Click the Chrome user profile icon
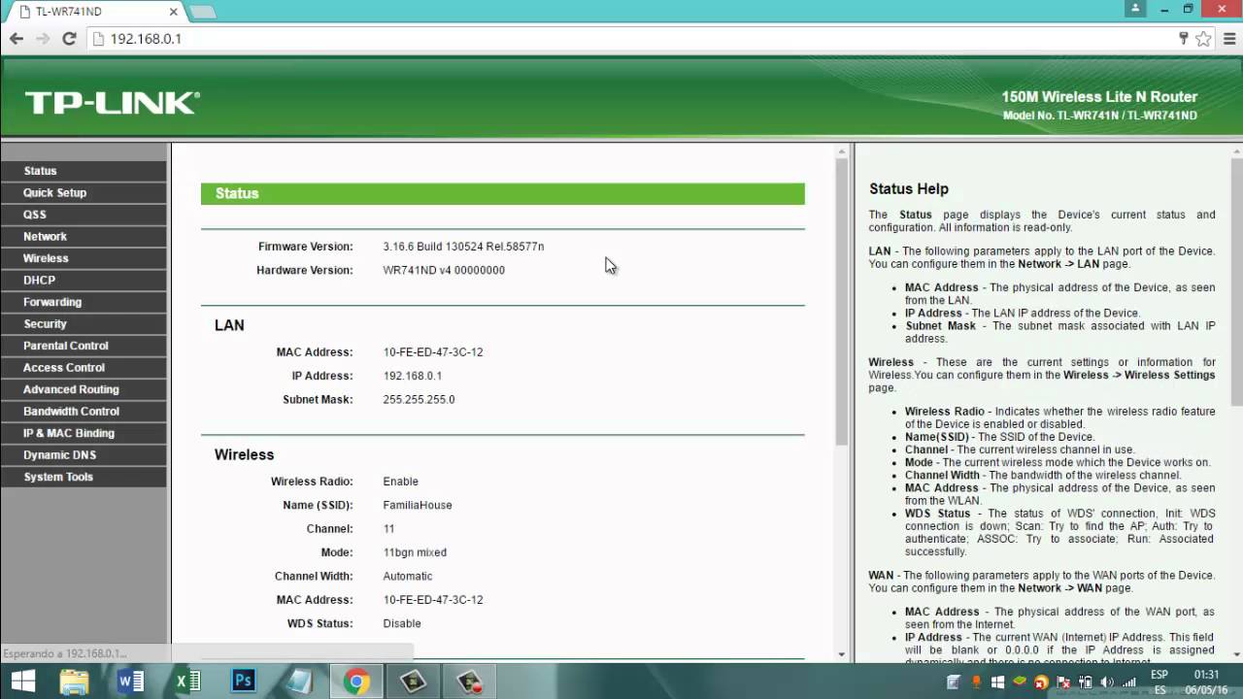 [1135, 9]
